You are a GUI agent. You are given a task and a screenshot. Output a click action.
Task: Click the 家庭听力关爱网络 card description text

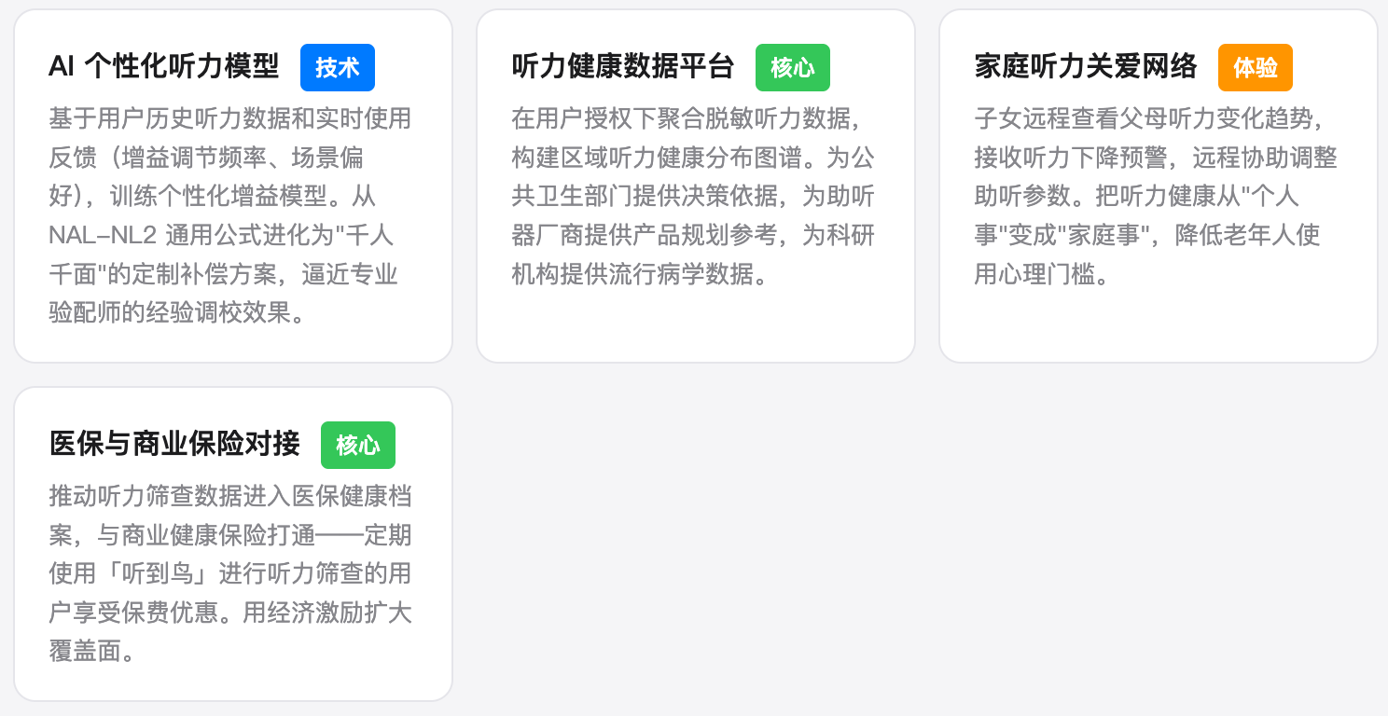coord(1156,196)
